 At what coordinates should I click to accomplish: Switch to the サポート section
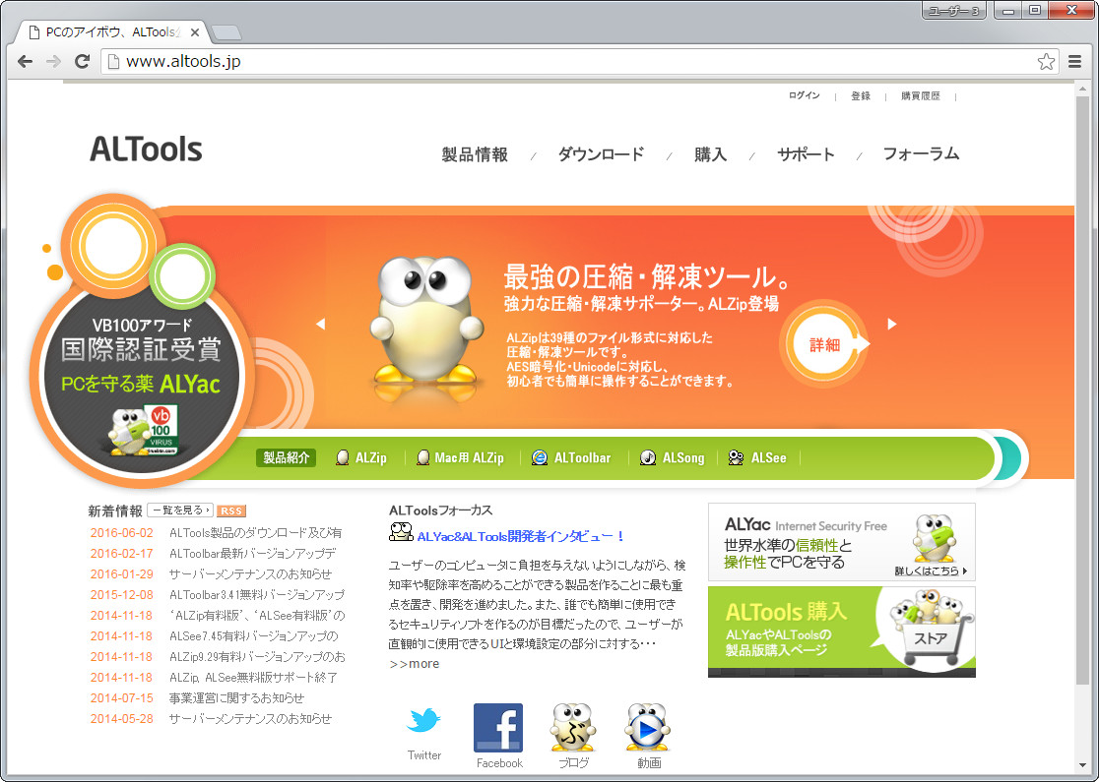806,154
